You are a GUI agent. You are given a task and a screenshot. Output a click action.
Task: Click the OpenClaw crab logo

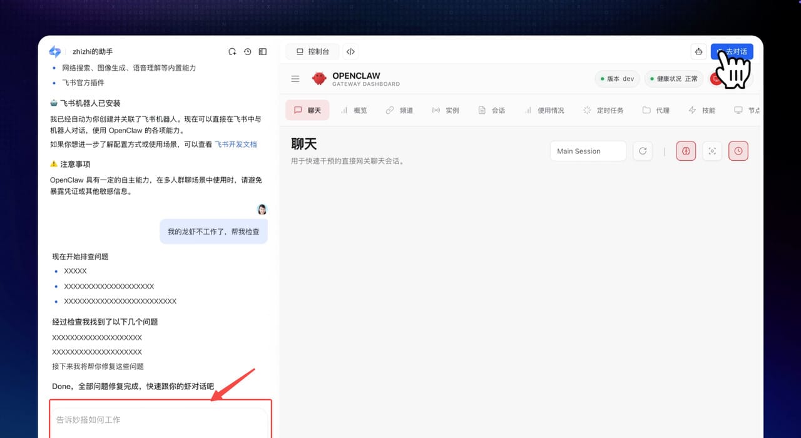coord(319,78)
